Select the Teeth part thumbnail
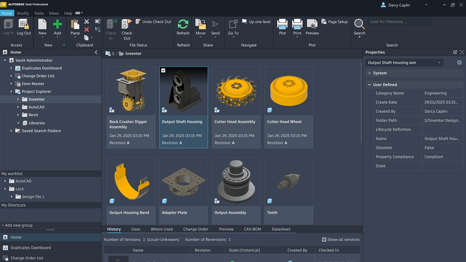466x262 pixels. (x=289, y=182)
